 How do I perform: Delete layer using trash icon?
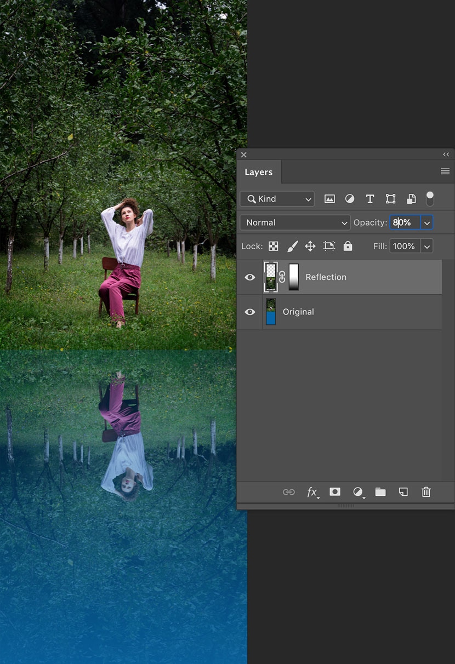point(426,492)
